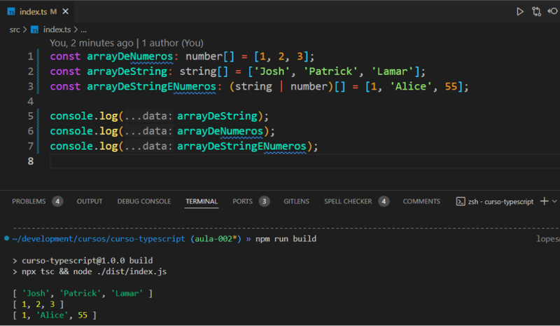
Task: Open changes via the compare icon
Action: click(x=536, y=11)
